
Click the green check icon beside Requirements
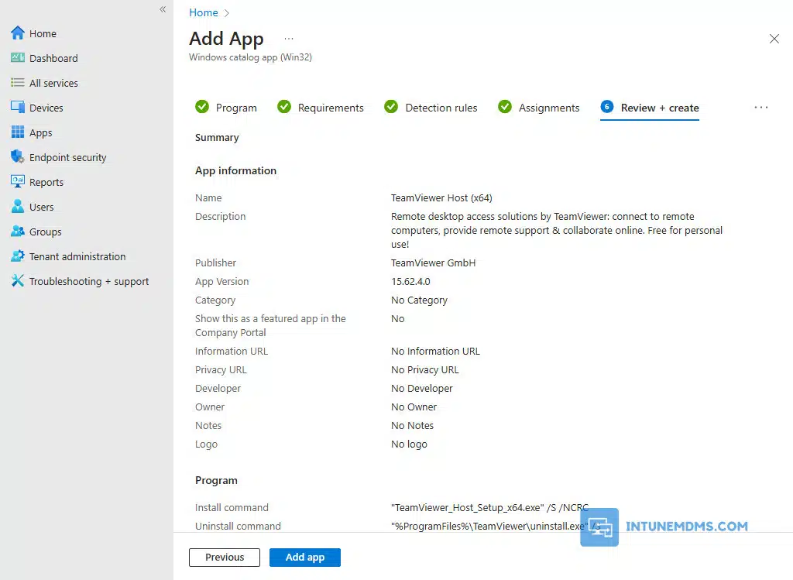pos(284,107)
